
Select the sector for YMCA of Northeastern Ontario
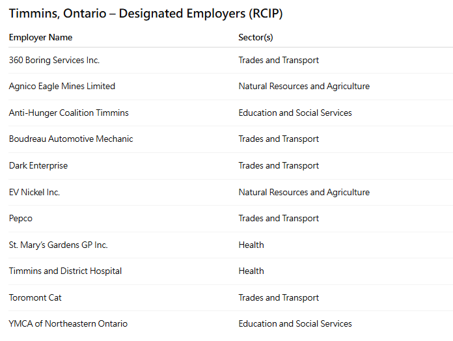[x=295, y=323]
